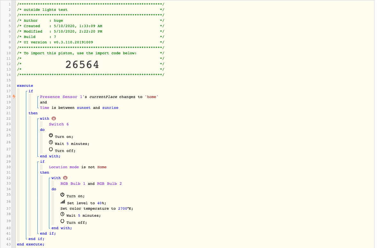This screenshot has height=248, width=377.
Task: Click the 'home' string value
Action: pyautogui.click(x=151, y=97)
